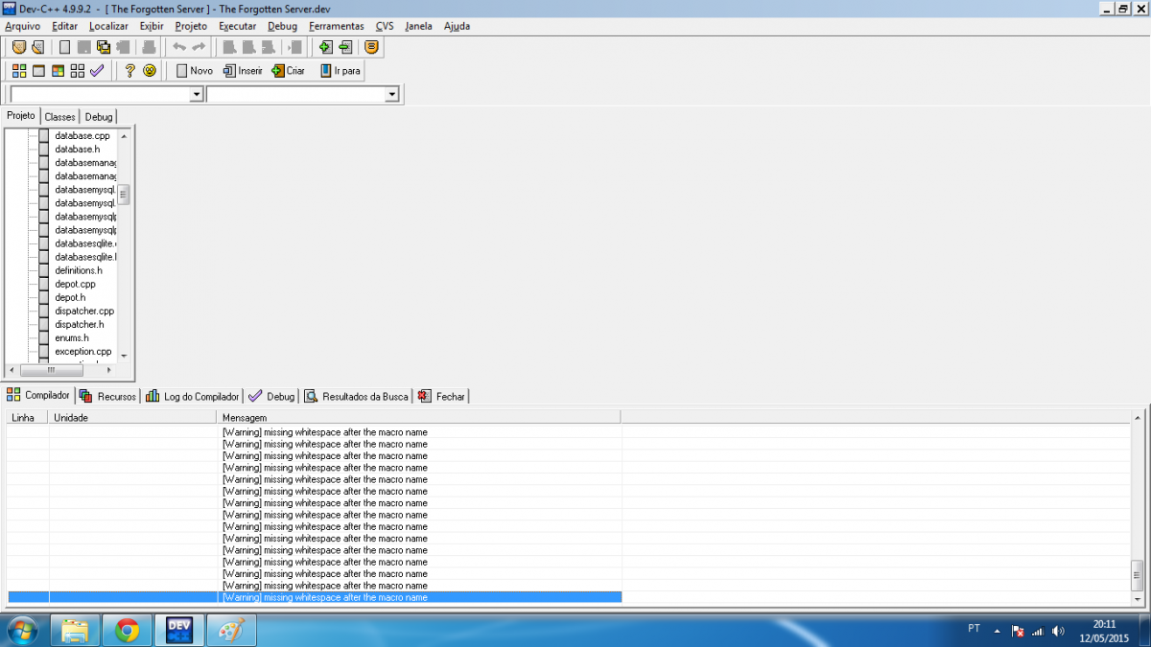Open the Debug tab in the bottom panel

coord(272,396)
